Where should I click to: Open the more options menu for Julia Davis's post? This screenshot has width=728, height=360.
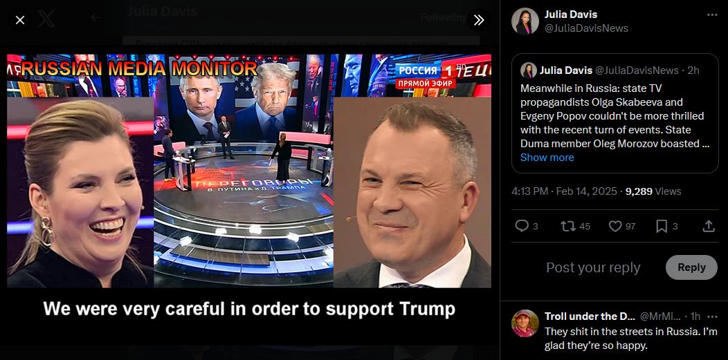(x=712, y=15)
